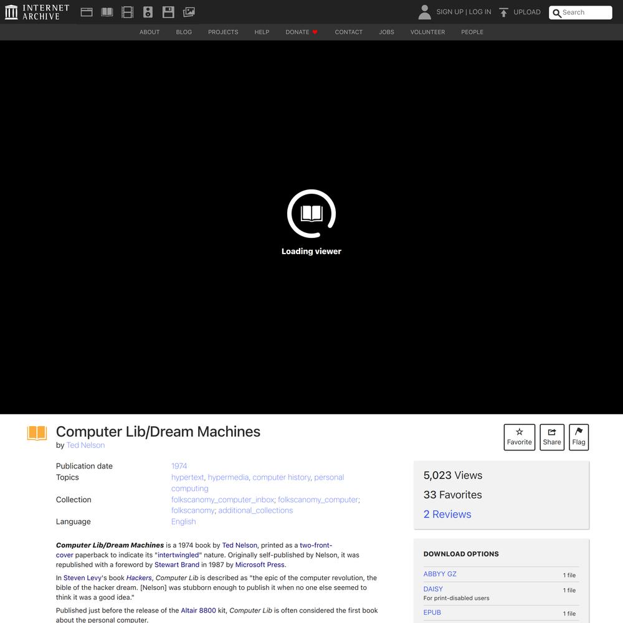Image resolution: width=623 pixels, height=623 pixels.
Task: Click the red heart beside Donate
Action: point(315,32)
